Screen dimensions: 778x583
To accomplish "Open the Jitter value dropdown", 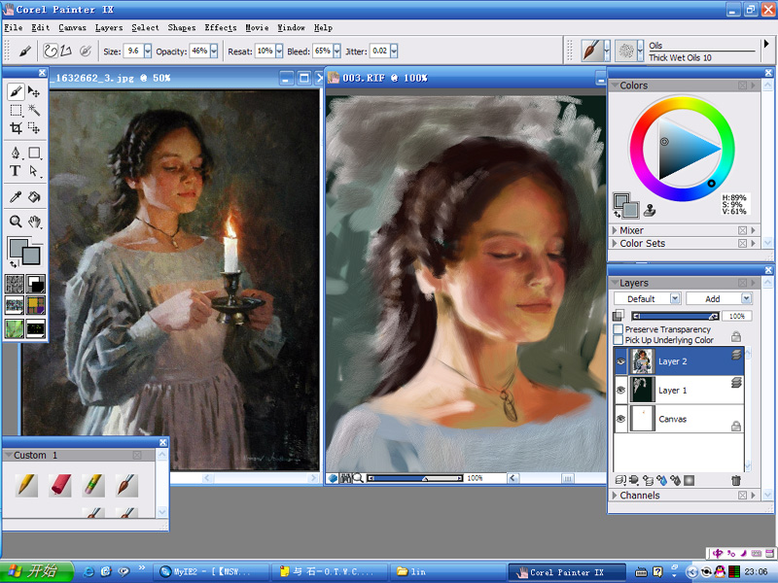I will [394, 51].
